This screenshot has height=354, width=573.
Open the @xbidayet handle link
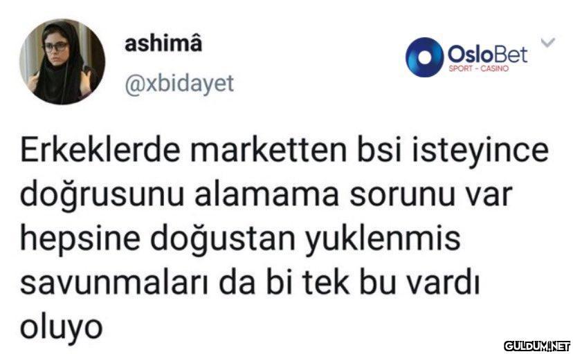179,84
